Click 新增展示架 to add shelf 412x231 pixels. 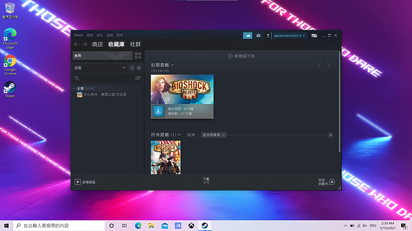pos(241,56)
